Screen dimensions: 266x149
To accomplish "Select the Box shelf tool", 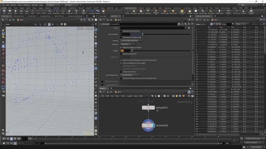I will 4,12.
